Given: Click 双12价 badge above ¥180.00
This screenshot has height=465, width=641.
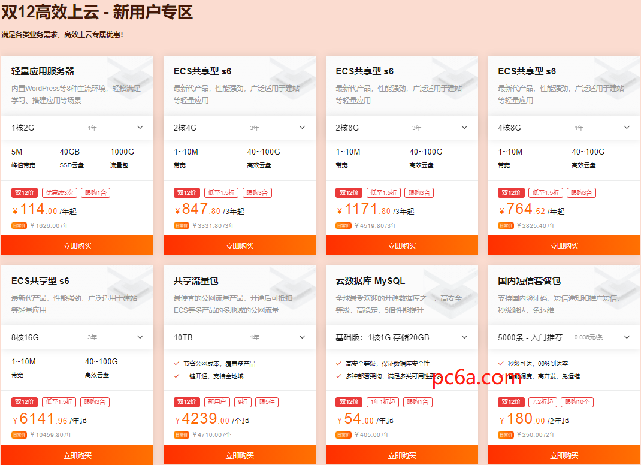Looking at the screenshot, I should point(511,402).
